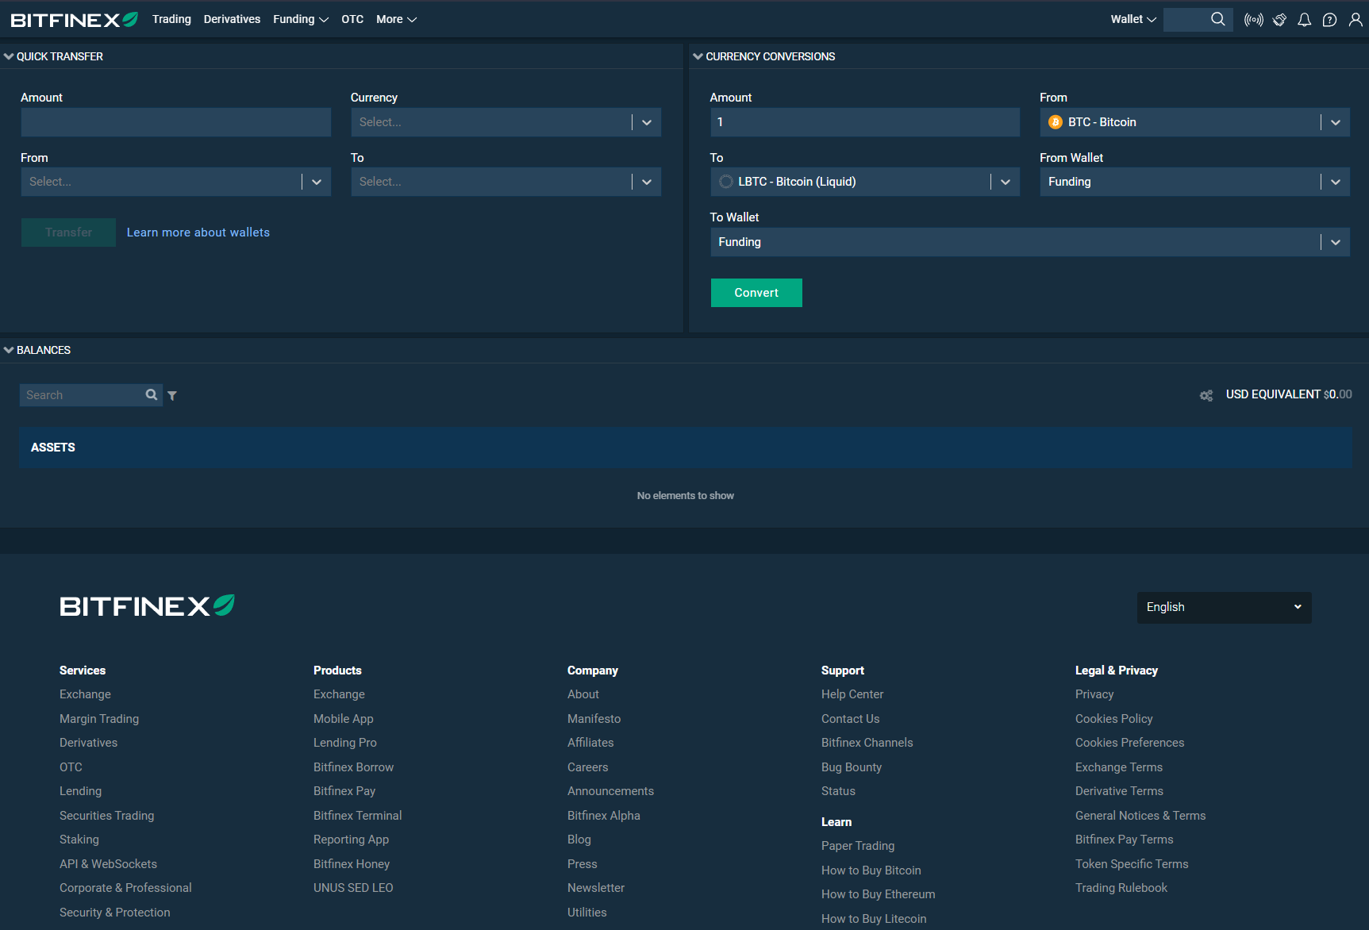Open the Quick Transfer Currency dropdown

(x=506, y=122)
